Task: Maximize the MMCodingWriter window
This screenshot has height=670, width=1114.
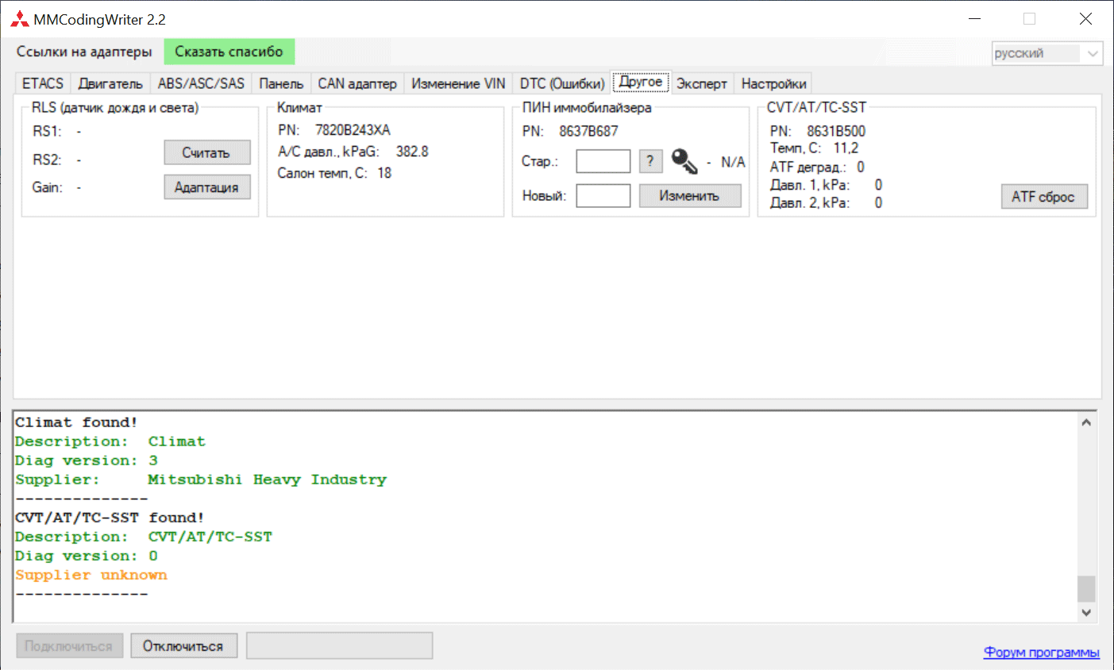Action: click(1030, 19)
